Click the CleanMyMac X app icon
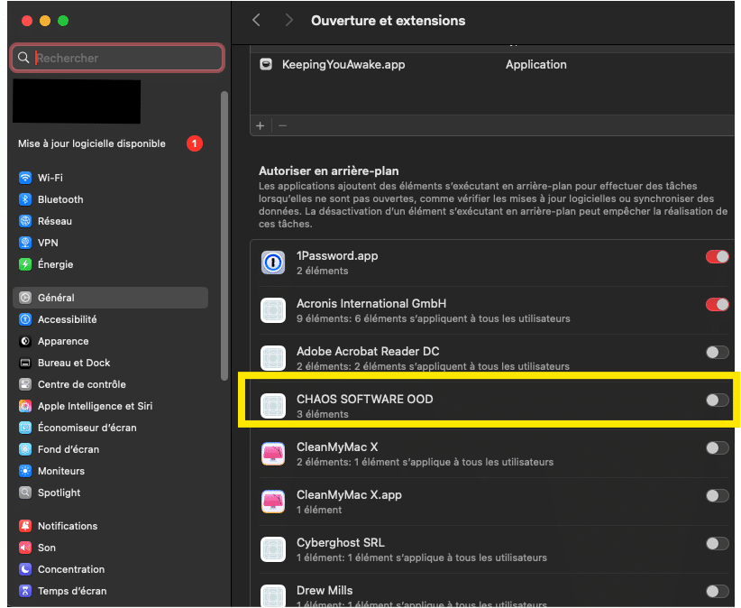The height and width of the screenshot is (608, 741). 273,454
